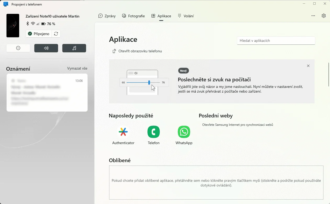Switch to the Zprávy tab

107,16
